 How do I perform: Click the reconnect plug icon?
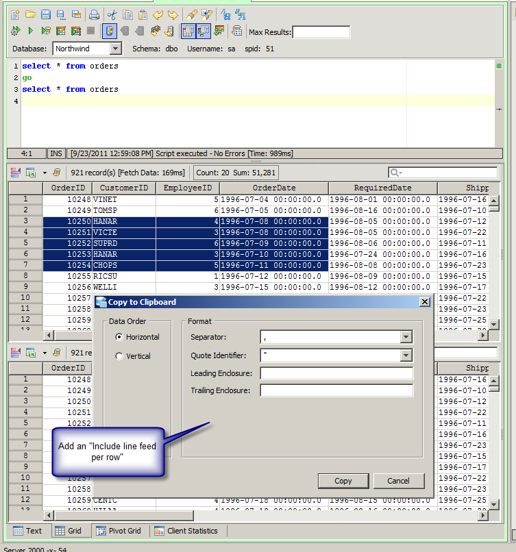click(124, 31)
